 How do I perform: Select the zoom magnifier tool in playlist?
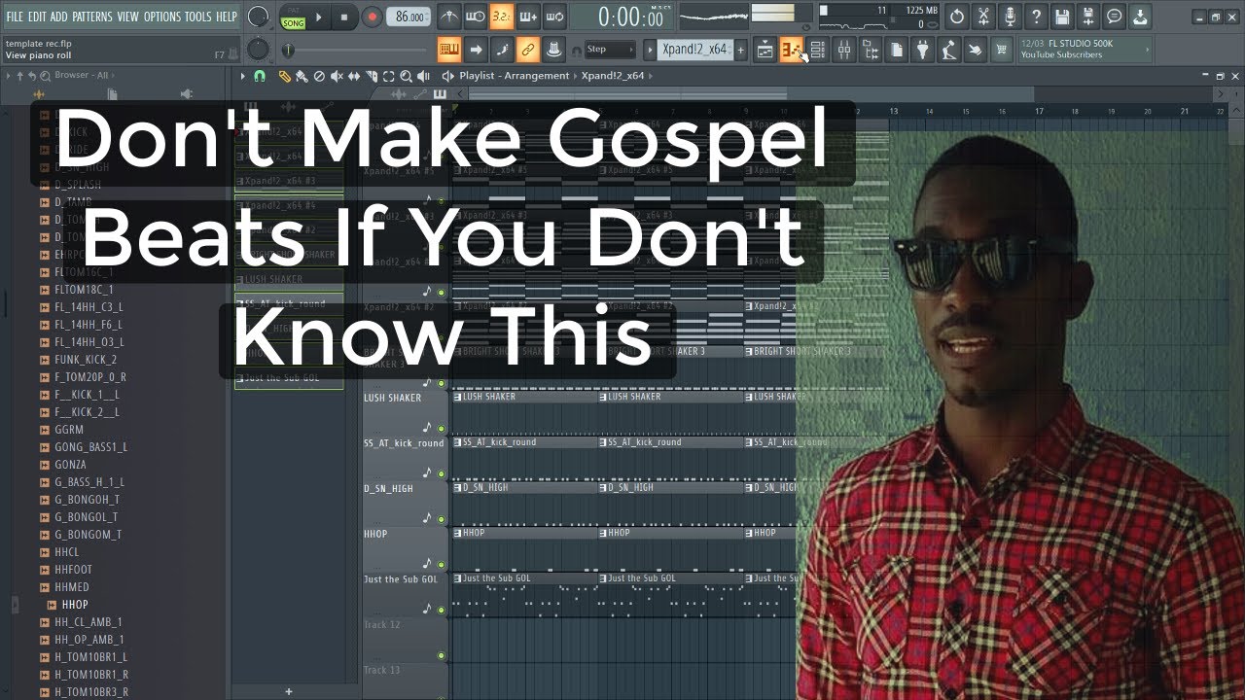click(407, 76)
